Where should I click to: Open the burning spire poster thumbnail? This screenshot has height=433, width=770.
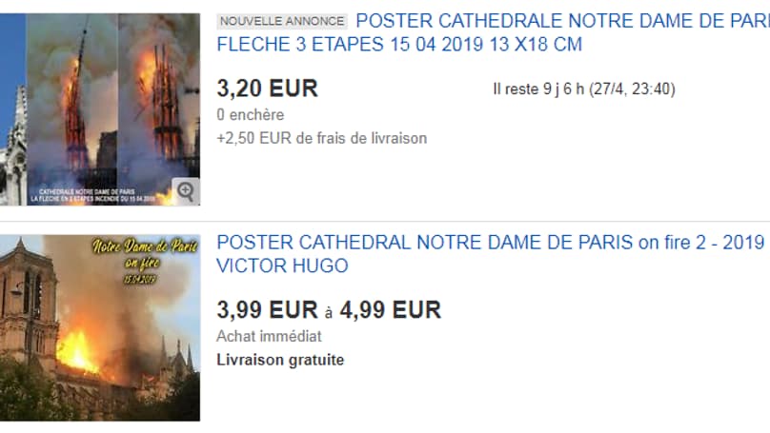point(100,109)
